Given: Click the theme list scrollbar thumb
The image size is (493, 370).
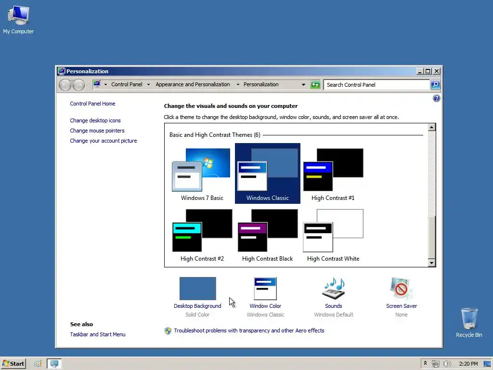Looking at the screenshot, I should tap(432, 237).
